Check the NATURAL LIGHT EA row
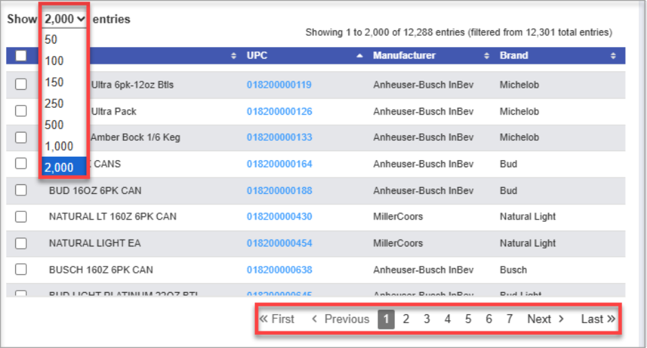Image resolution: width=647 pixels, height=348 pixels. pyautogui.click(x=21, y=243)
